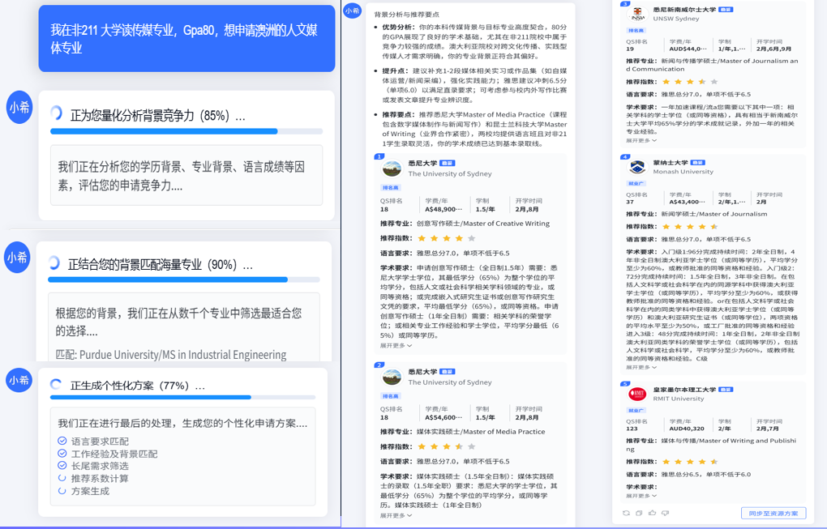Image resolution: width=827 pixels, height=529 pixels.
Task: Click the 匹配: Purdue University/MS in Industrial Engineering line
Action: pos(171,354)
